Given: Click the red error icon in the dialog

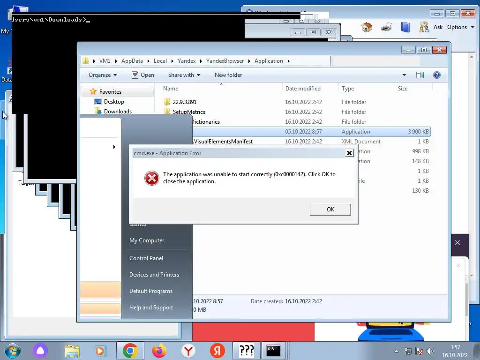Looking at the screenshot, I should [151, 178].
